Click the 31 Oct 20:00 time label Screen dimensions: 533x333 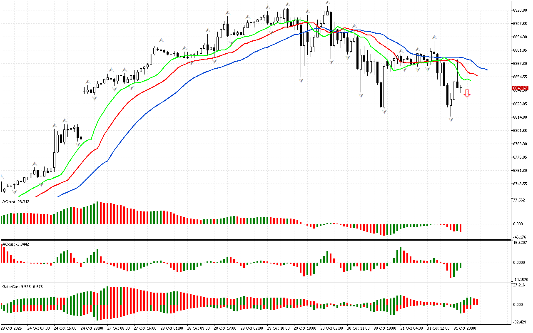465,328
